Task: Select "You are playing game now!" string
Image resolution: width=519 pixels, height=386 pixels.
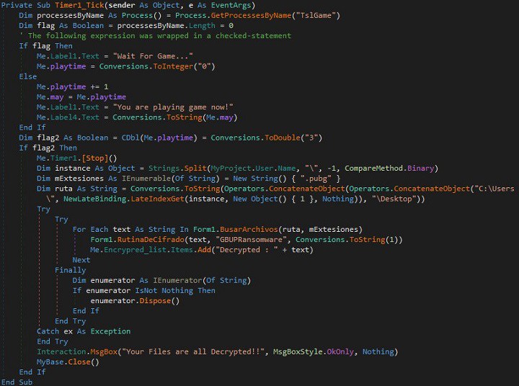Action: pyautogui.click(x=173, y=107)
